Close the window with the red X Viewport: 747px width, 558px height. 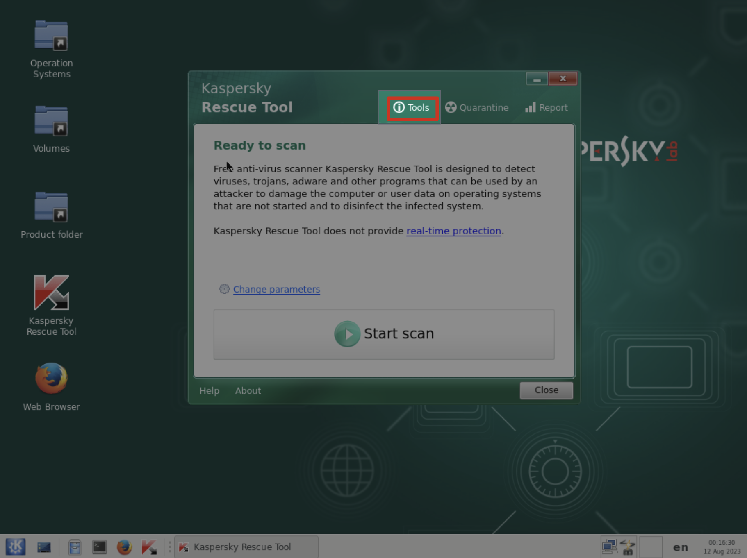563,79
